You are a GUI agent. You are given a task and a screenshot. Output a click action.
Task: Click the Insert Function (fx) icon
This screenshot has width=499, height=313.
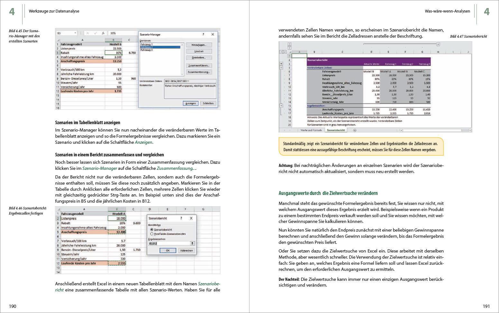(x=103, y=33)
